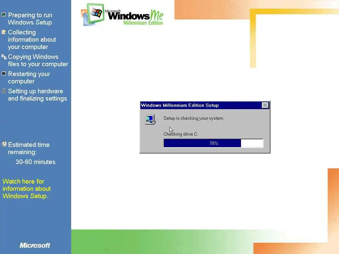This screenshot has width=339, height=254.
Task: Click the computer icon in the Setup dialog
Action: (150, 119)
